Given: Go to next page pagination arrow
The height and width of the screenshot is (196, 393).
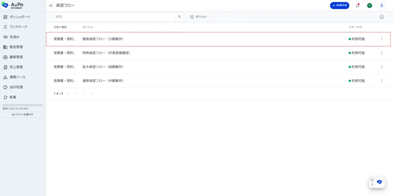Looking at the screenshot, I should click(84, 94).
